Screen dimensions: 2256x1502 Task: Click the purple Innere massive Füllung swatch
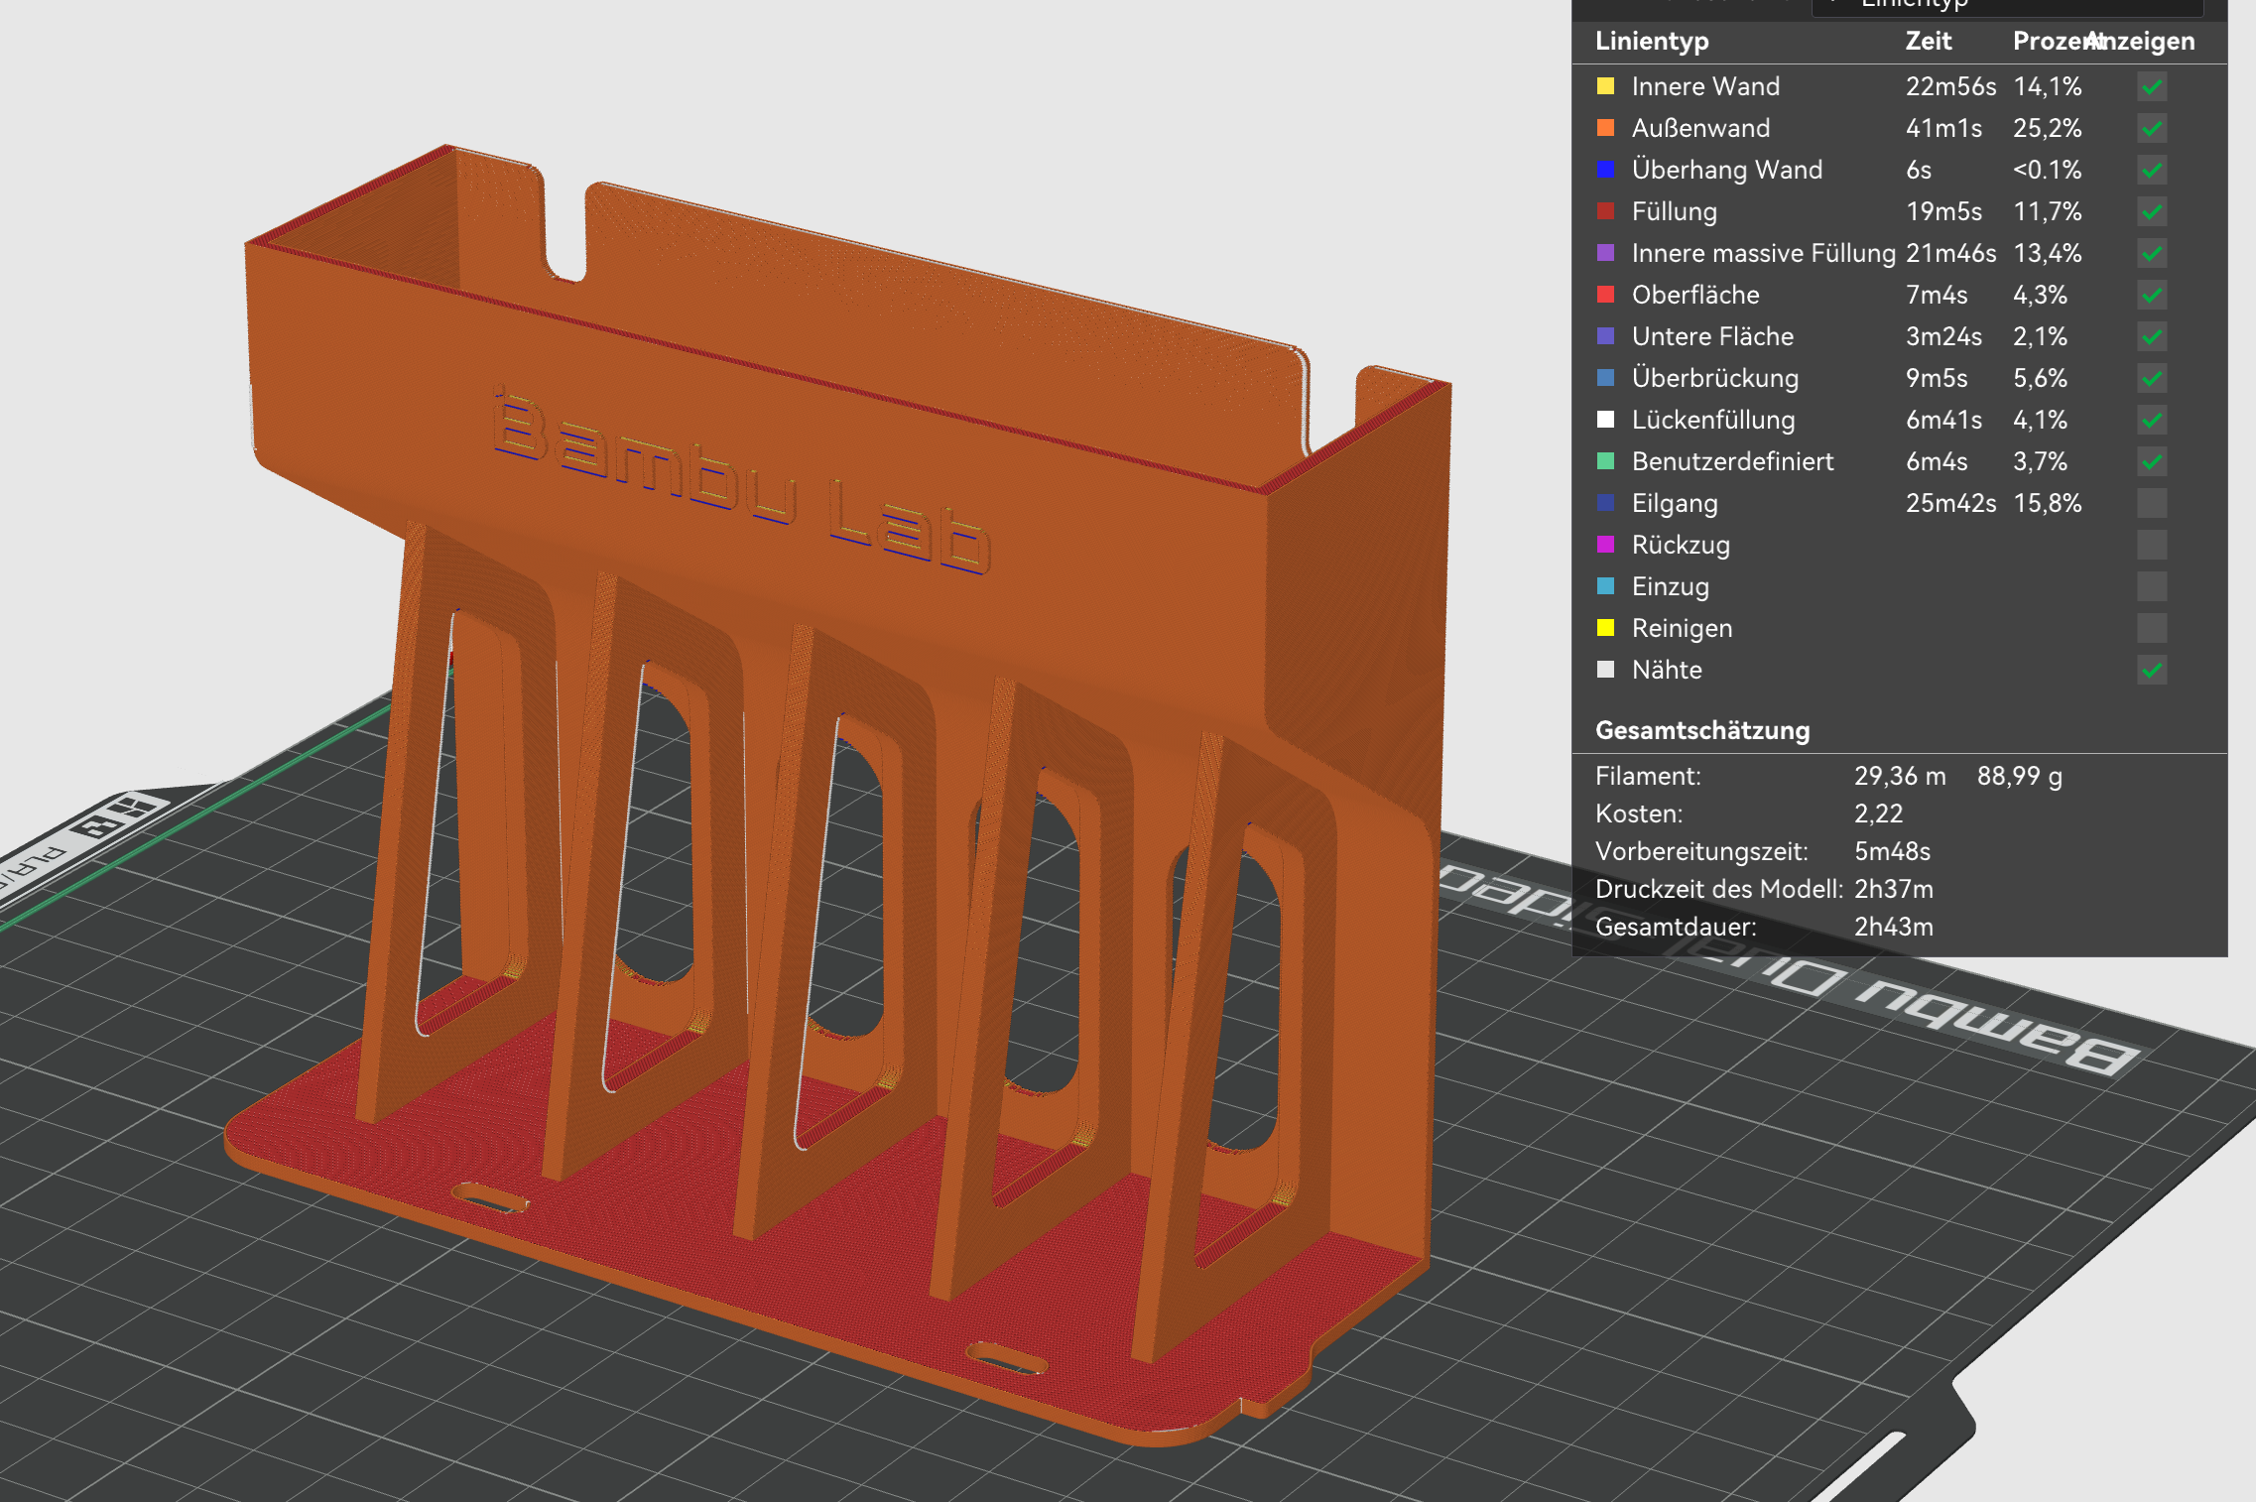[1605, 253]
